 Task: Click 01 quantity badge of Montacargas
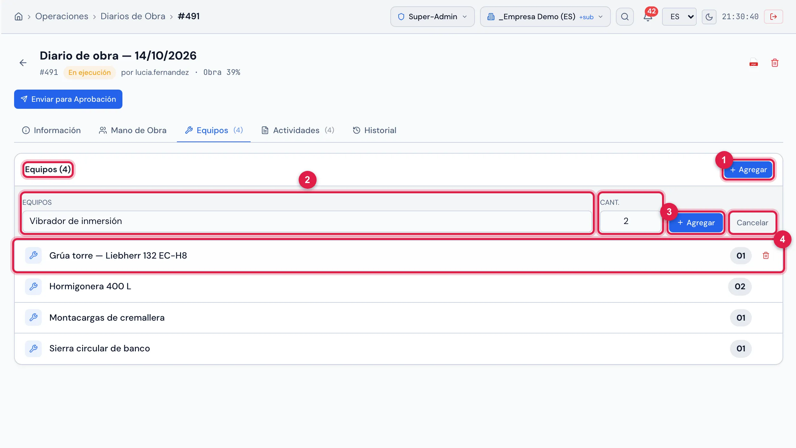pos(741,317)
